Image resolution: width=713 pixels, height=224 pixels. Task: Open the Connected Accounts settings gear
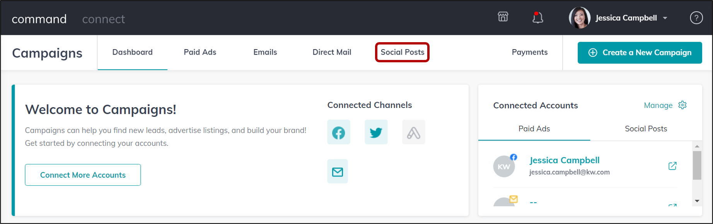coord(682,105)
